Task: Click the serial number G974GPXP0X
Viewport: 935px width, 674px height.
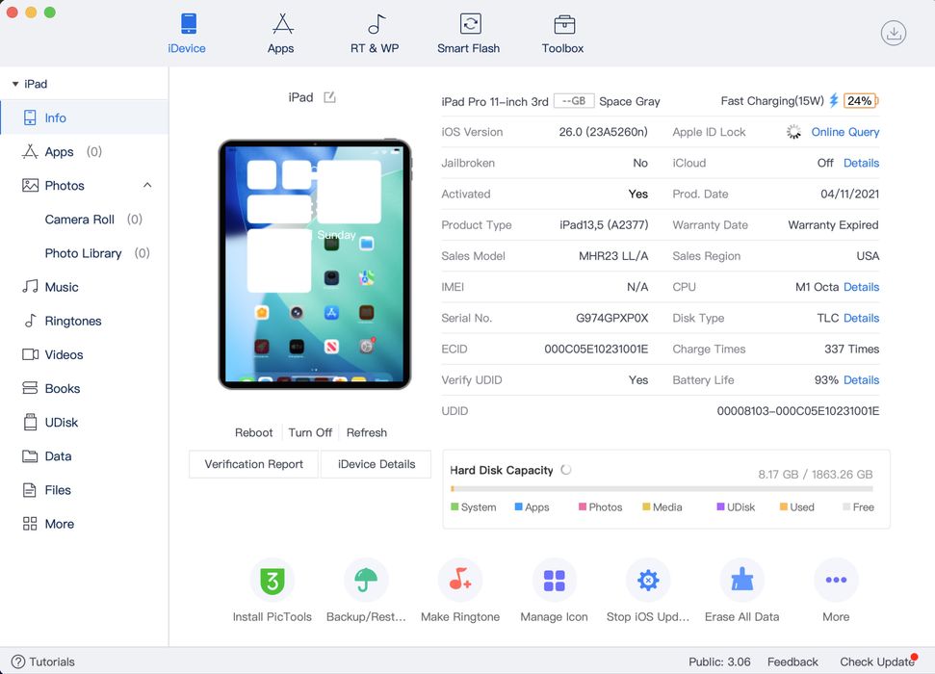Action: pos(611,318)
